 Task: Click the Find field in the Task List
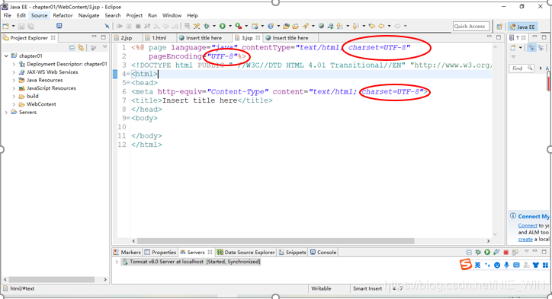(x=522, y=68)
